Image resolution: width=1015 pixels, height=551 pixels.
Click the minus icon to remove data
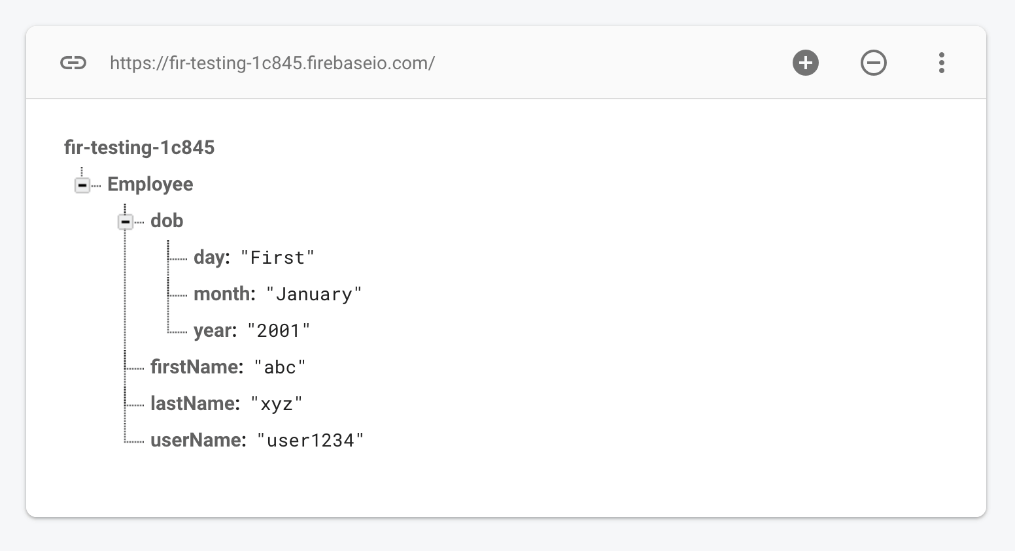pos(874,63)
